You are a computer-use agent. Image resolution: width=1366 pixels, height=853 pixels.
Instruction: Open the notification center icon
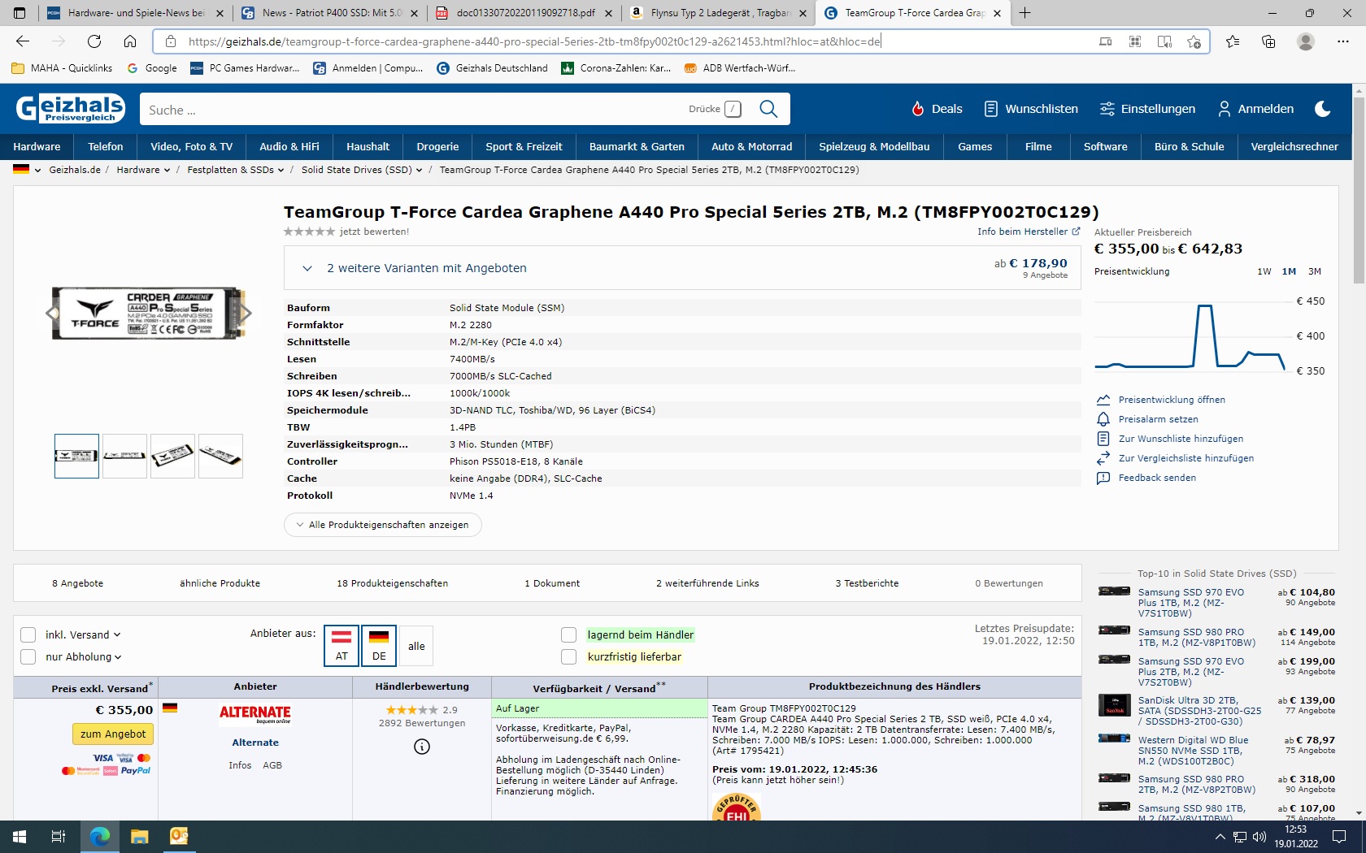click(x=1339, y=837)
